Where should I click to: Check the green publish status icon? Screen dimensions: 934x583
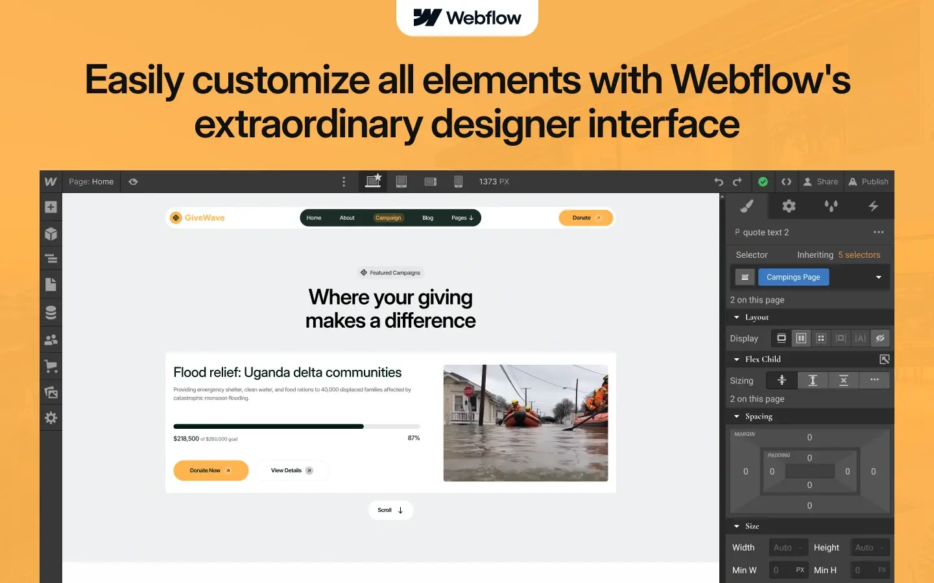763,182
